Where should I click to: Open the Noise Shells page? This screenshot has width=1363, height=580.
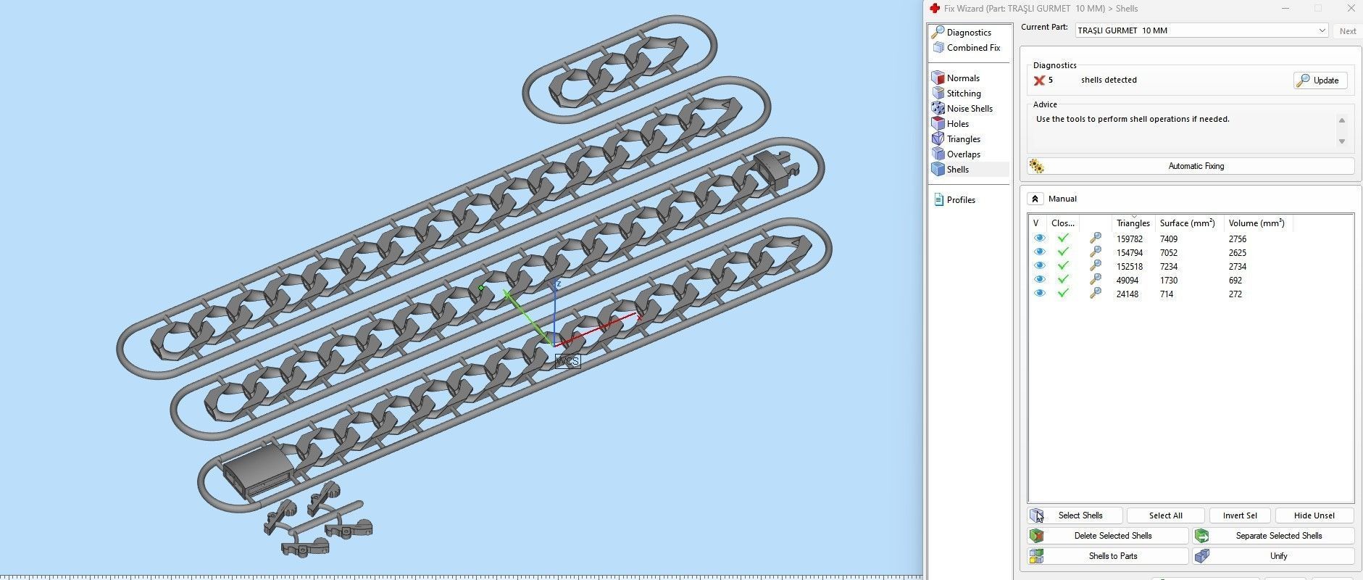click(969, 109)
